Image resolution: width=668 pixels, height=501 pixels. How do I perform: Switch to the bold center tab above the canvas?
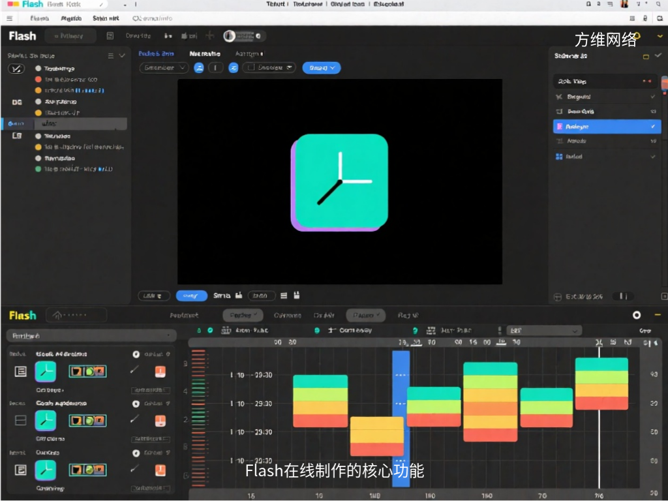click(x=205, y=53)
